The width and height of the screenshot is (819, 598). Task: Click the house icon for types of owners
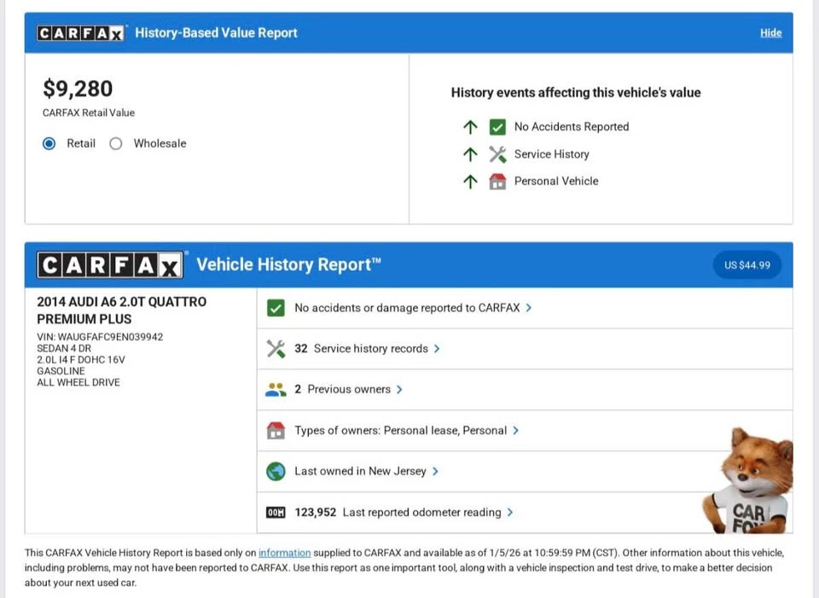(276, 430)
